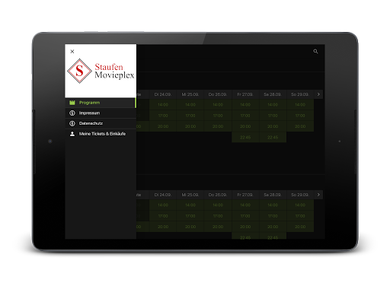The width and height of the screenshot is (390, 283).
Task: Click the Impressum info icon
Action: [72, 113]
